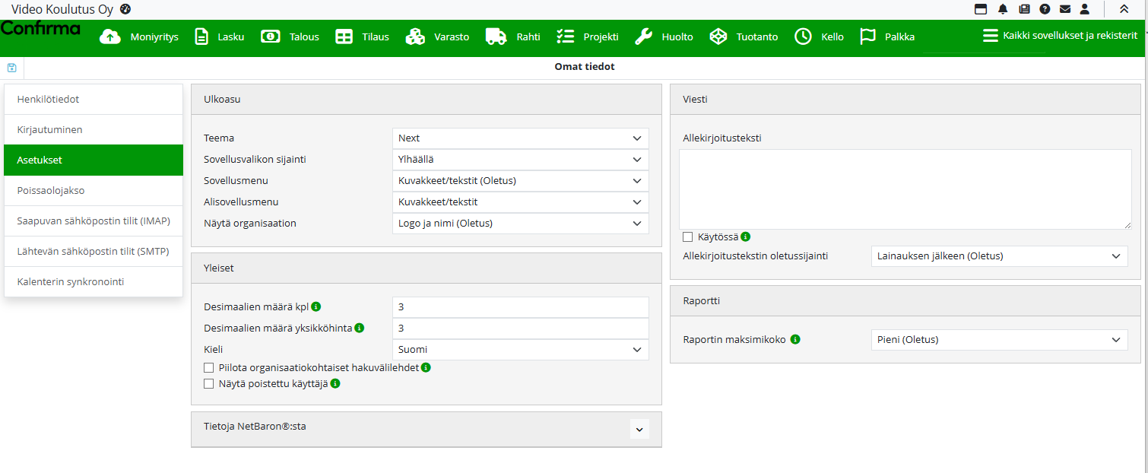This screenshot has height=473, width=1148.
Task: Click the save icon below the Confirma logo
Action: pyautogui.click(x=11, y=68)
